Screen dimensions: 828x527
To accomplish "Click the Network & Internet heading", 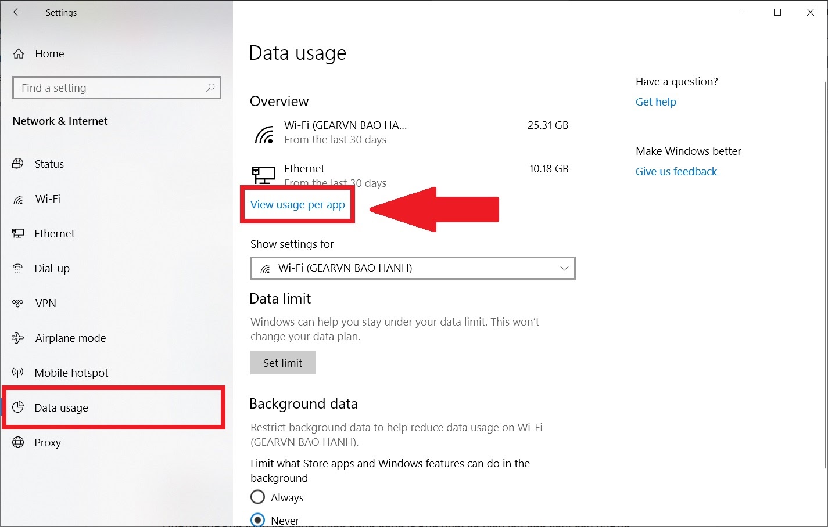I will pos(60,121).
